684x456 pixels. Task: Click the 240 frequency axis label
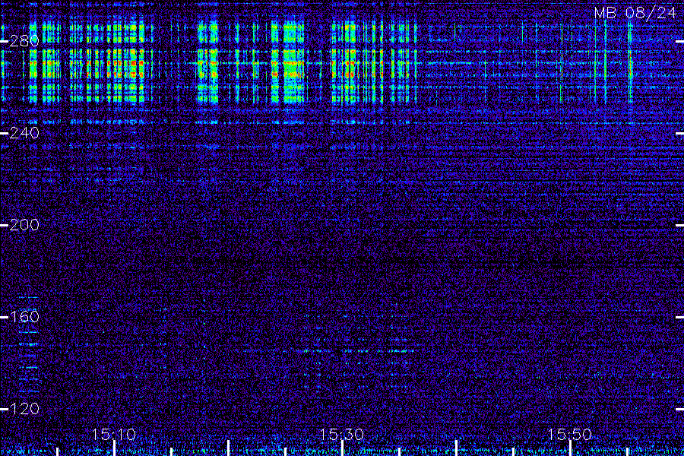coord(24,133)
